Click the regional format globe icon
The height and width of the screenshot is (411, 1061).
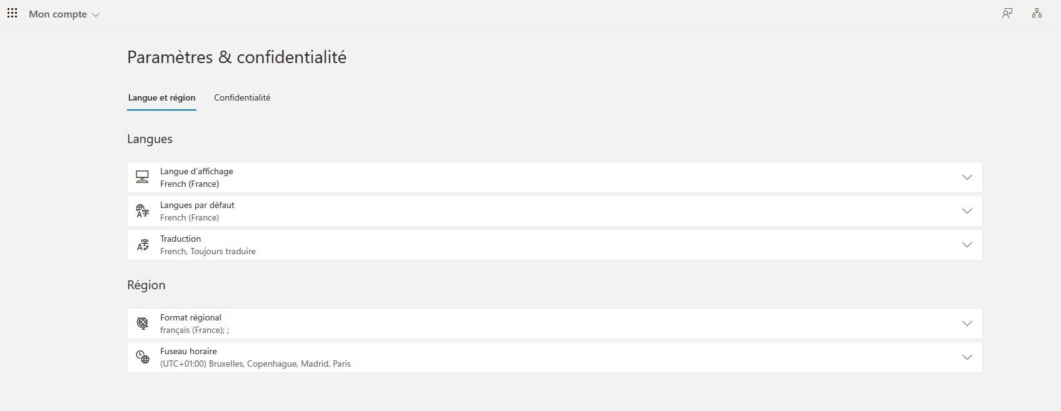(143, 324)
